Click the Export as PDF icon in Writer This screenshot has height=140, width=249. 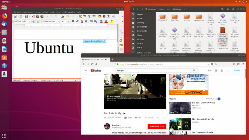pyautogui.click(x=33, y=16)
